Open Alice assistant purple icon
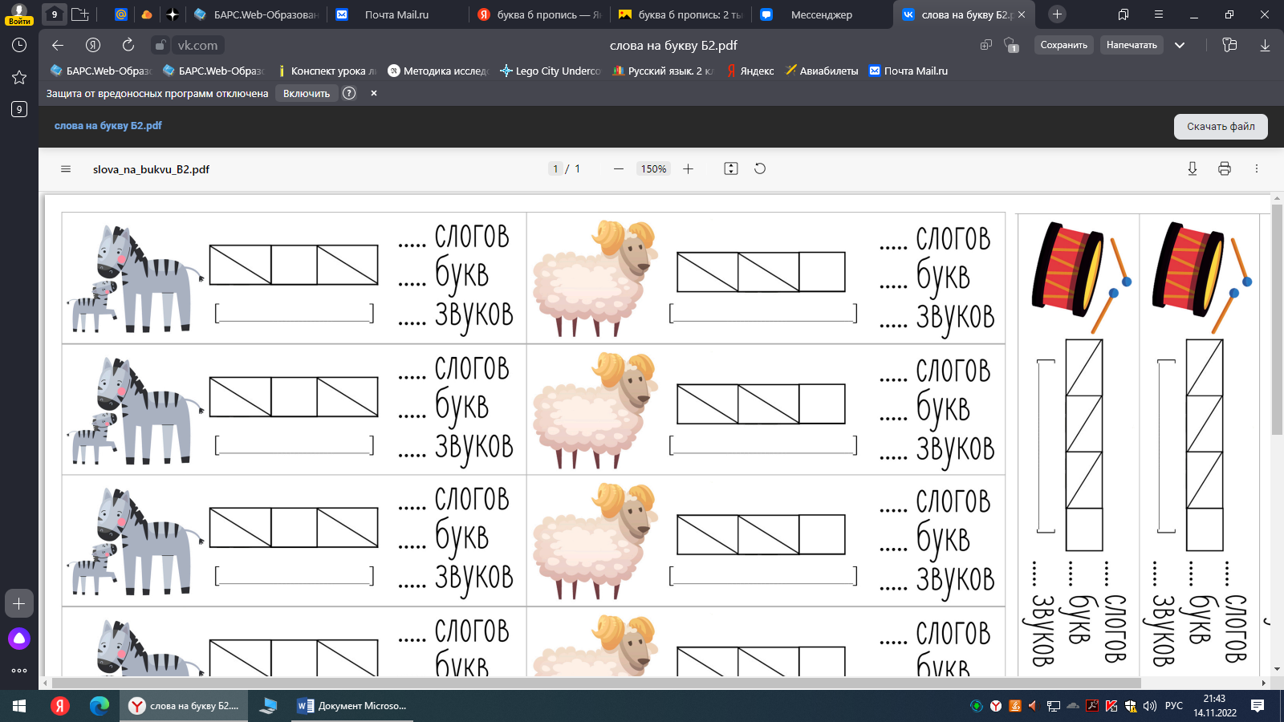Viewport: 1284px width, 722px height. tap(19, 639)
